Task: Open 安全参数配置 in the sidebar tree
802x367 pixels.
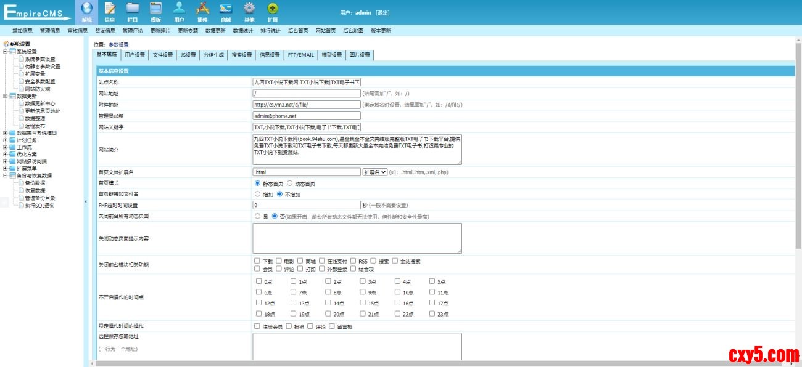Action: pos(40,81)
